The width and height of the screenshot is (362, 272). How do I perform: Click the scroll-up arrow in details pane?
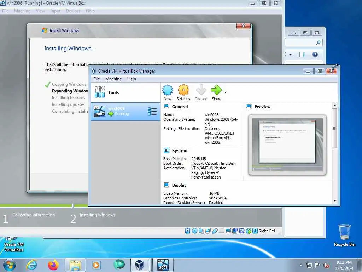tap(335, 106)
